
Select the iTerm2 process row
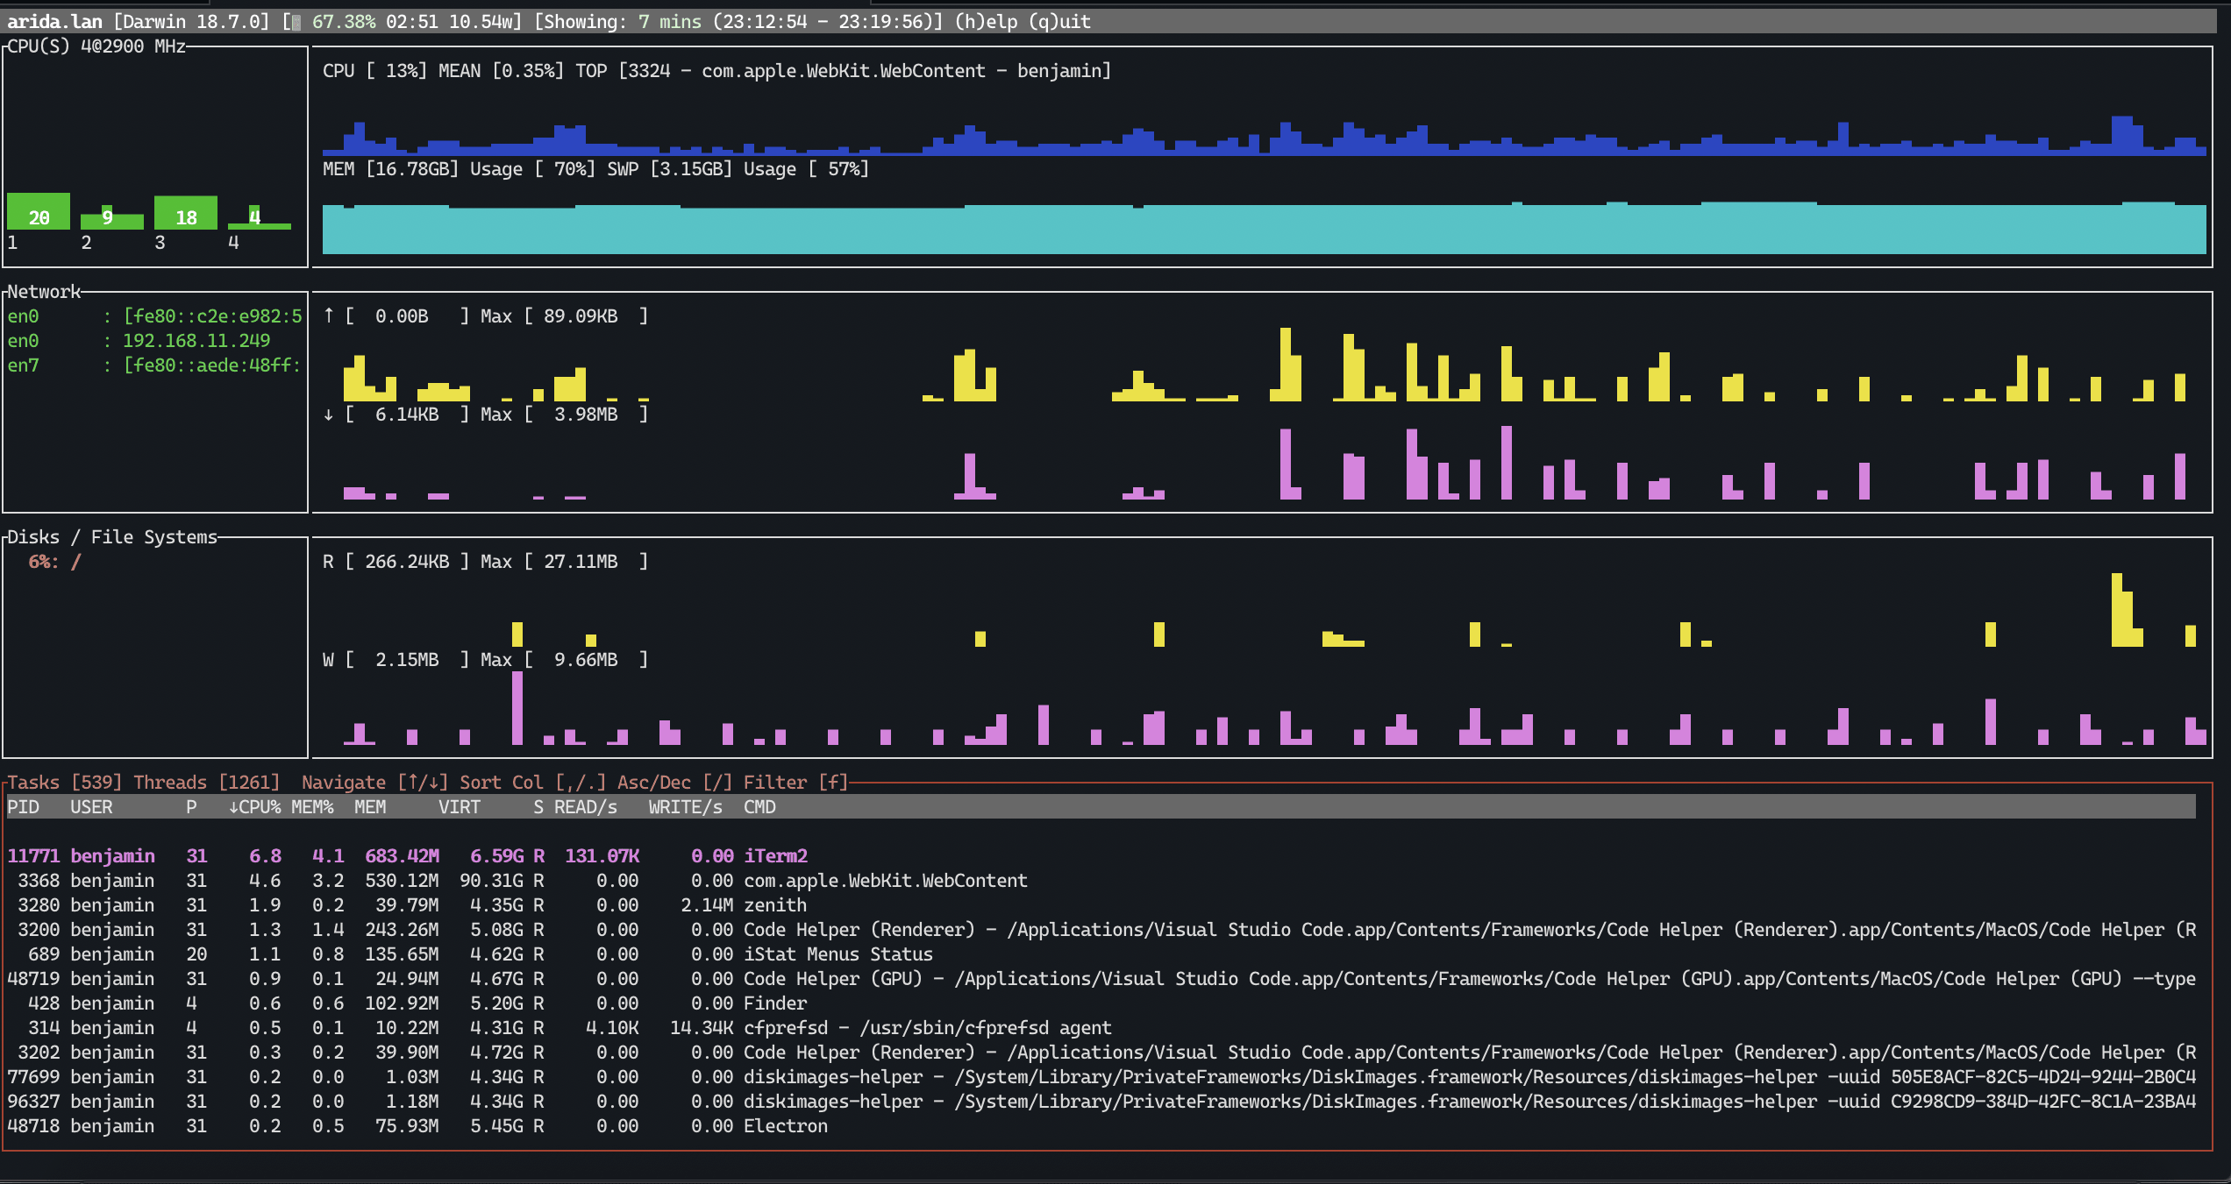(x=1101, y=855)
